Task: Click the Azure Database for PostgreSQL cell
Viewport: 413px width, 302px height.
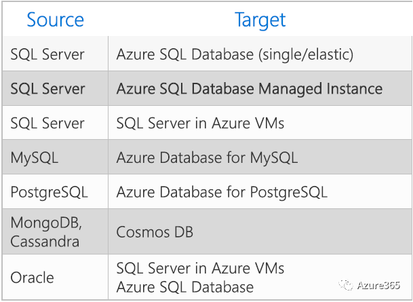Action: (x=222, y=192)
